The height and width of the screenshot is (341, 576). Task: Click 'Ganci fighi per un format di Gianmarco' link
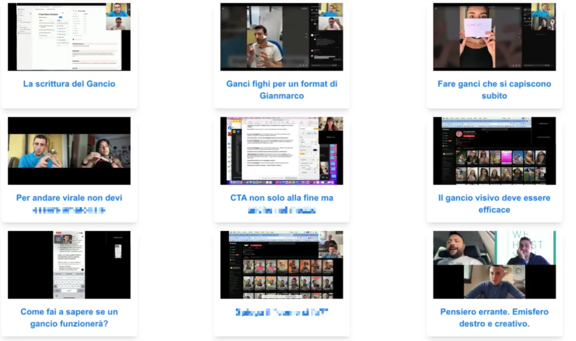coord(282,89)
